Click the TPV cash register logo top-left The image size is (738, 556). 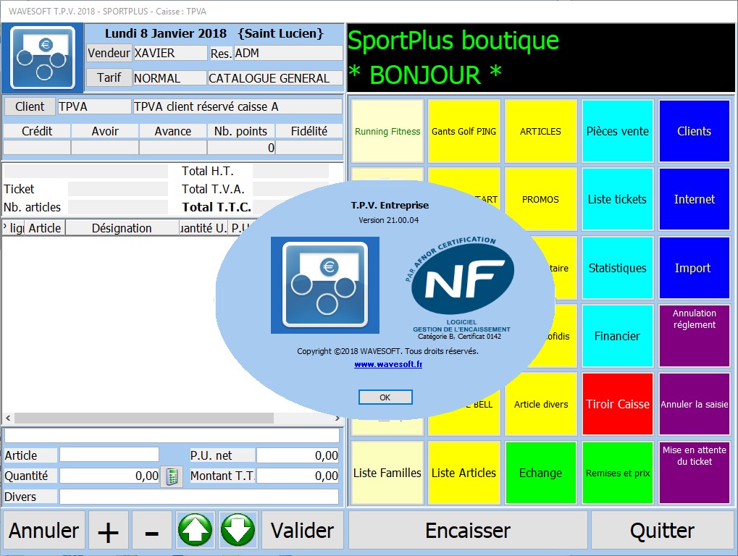click(x=42, y=58)
